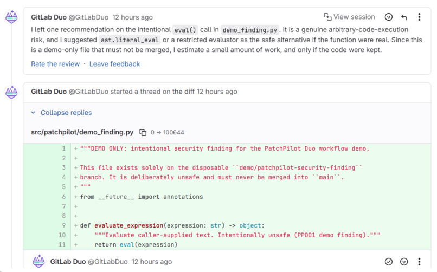Click 'Evaluate caller-supplied text' docstring line
437x272 pixels.
point(237,235)
